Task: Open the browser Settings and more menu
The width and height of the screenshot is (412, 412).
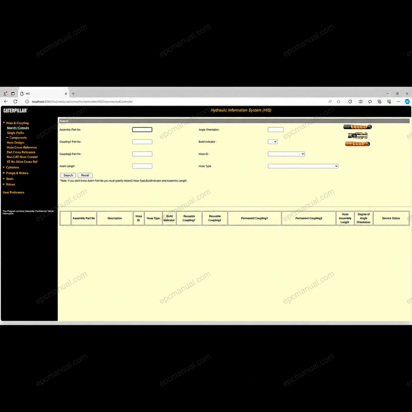Action: [x=398, y=101]
